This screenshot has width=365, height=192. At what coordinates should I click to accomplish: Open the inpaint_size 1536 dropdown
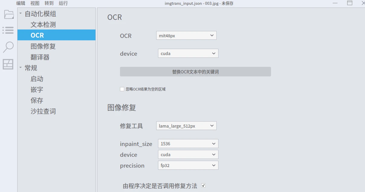(x=188, y=144)
